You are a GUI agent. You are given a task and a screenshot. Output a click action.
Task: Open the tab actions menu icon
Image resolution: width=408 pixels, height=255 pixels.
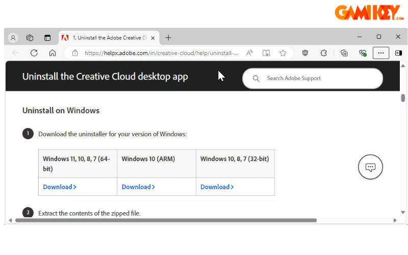[47, 38]
